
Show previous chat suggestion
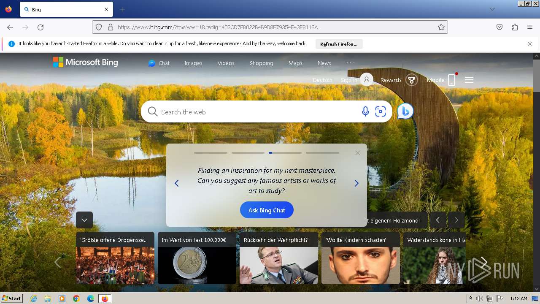177,183
